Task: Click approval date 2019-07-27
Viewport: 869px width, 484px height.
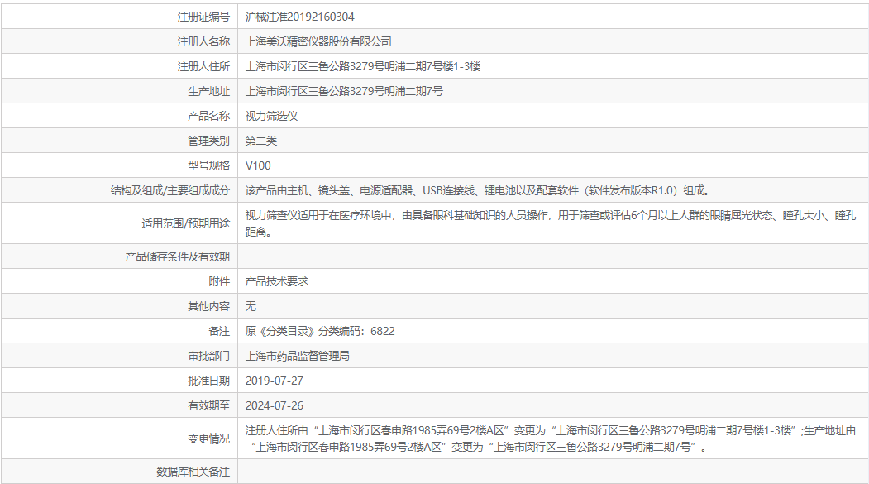Action: (275, 381)
